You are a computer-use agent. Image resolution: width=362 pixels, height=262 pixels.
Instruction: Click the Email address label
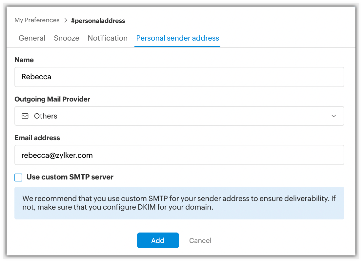click(37, 138)
